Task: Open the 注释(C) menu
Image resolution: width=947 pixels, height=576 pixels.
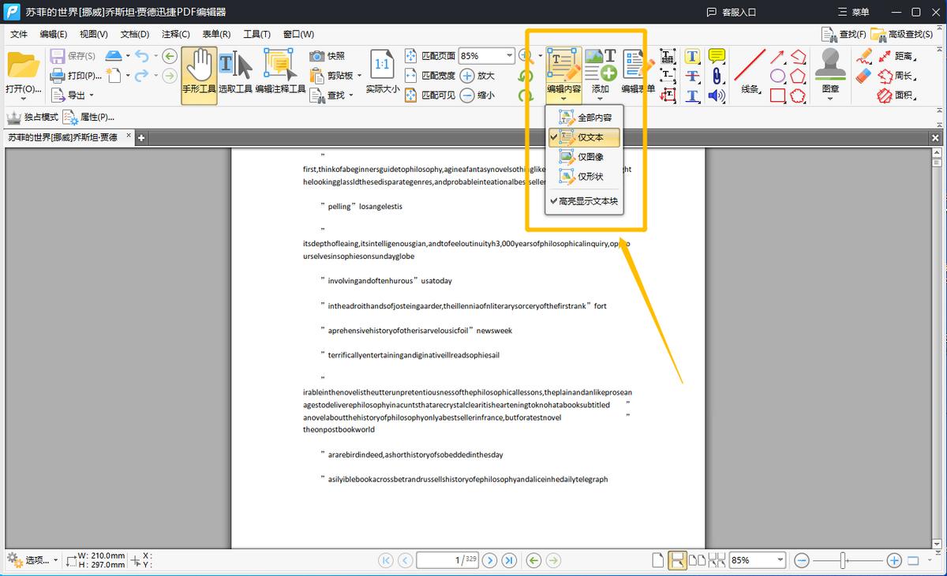Action: click(175, 34)
